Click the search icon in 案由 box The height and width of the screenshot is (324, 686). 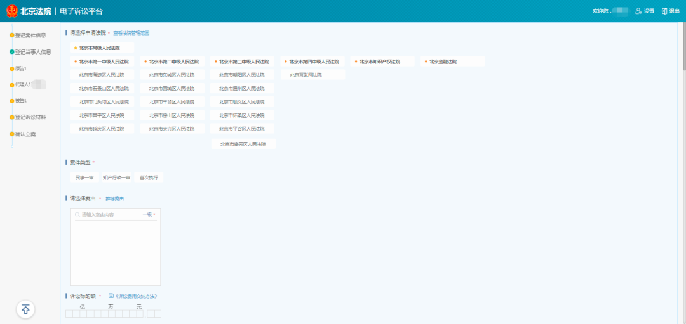[77, 215]
